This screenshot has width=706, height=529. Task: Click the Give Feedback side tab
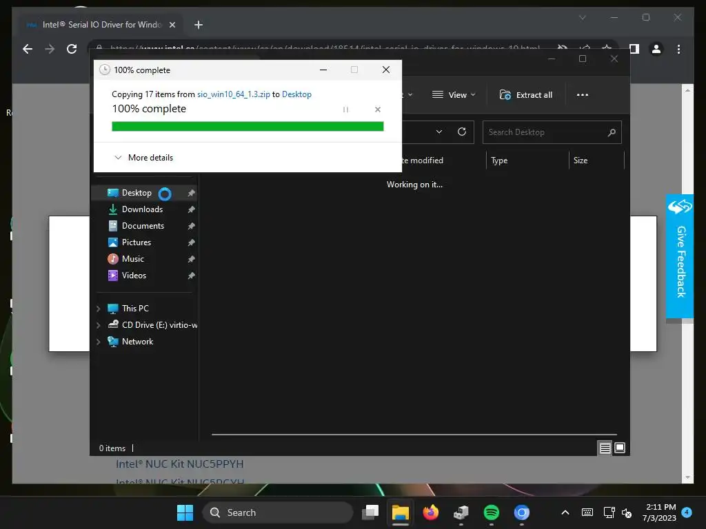(680, 256)
